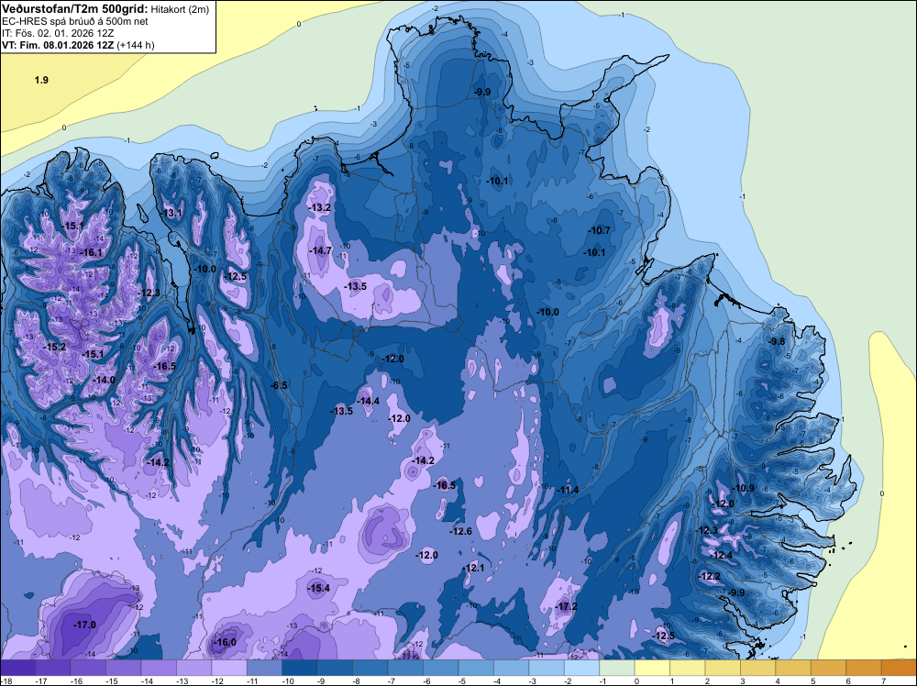Click the -11.4 value's neighbor -12.0 beside -10.9
Screen dimensions: 917x686
[x=724, y=503]
